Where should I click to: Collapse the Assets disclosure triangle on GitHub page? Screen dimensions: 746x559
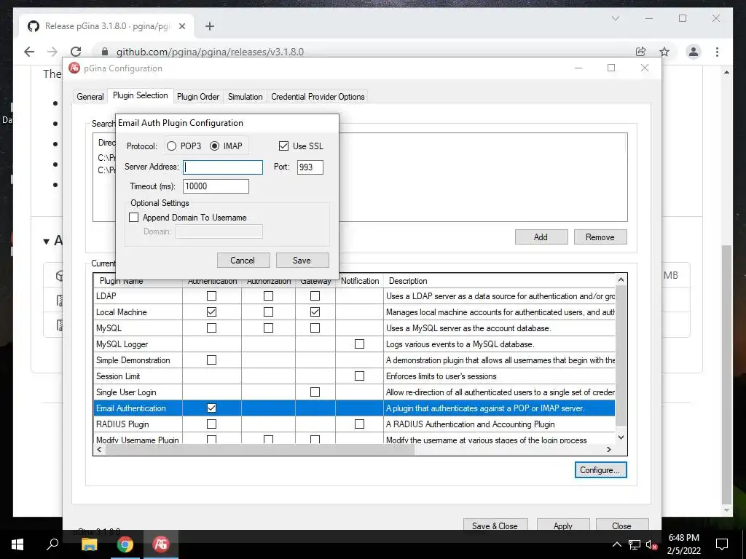pos(46,242)
